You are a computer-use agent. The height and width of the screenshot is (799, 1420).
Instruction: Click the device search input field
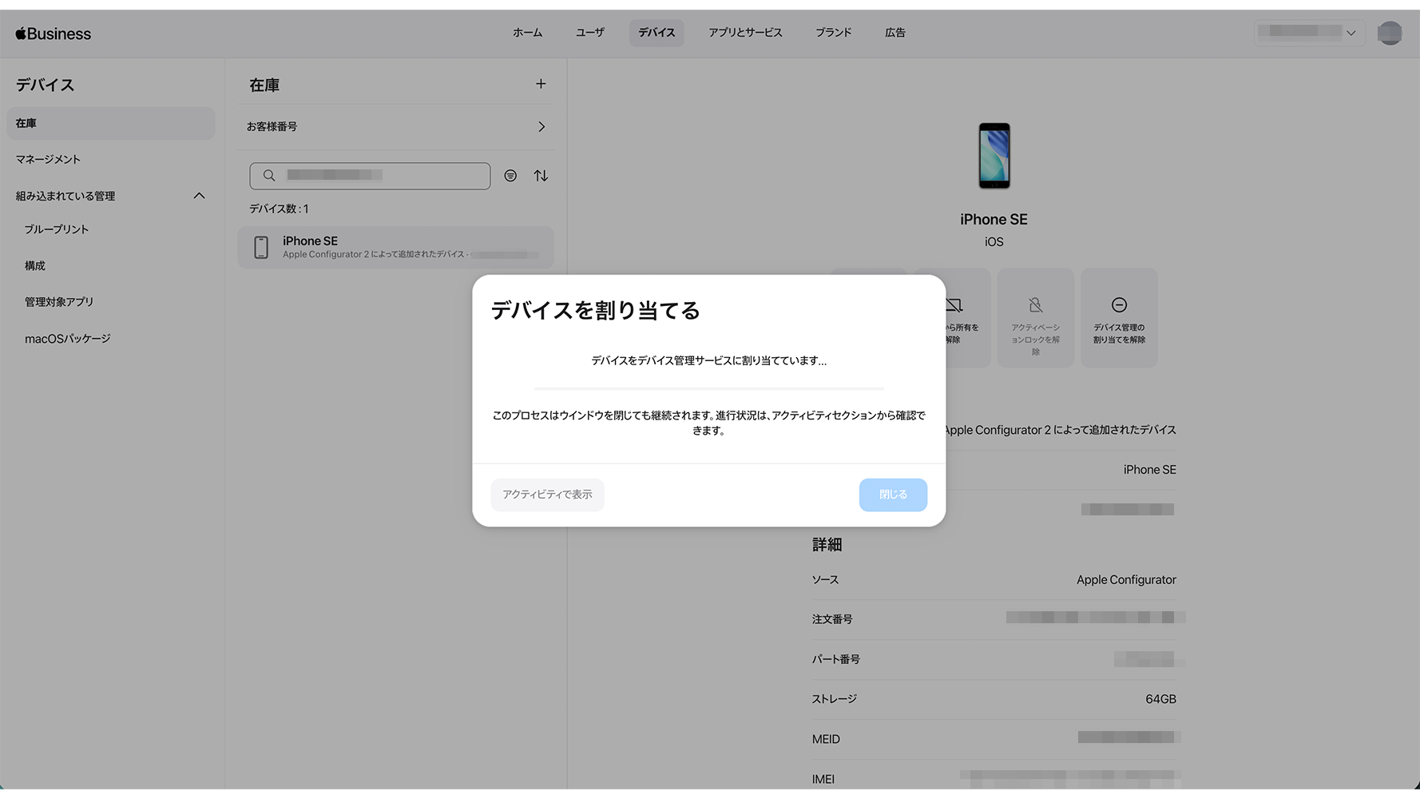(x=370, y=176)
